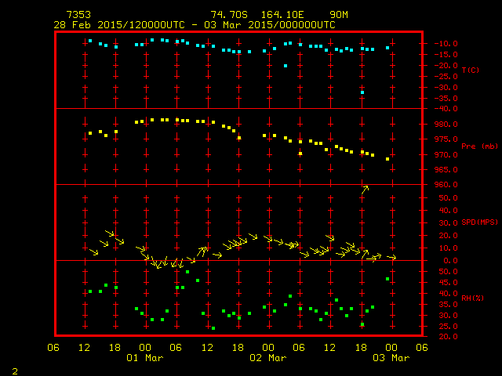The width and height of the screenshot is (502, 376).
Task: Click the longitude value 164.10E
Action: 283,15
